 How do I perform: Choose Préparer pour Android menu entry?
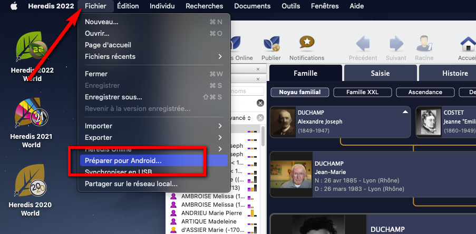[x=123, y=160]
